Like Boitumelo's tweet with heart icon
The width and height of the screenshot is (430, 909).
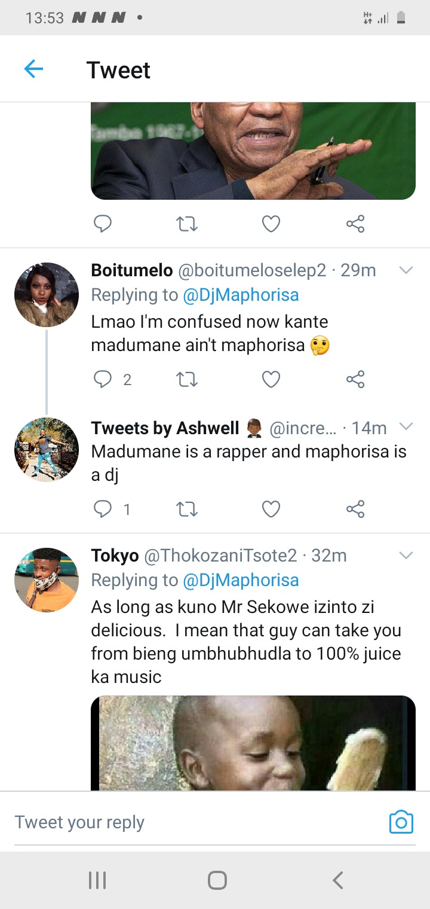coord(271,379)
